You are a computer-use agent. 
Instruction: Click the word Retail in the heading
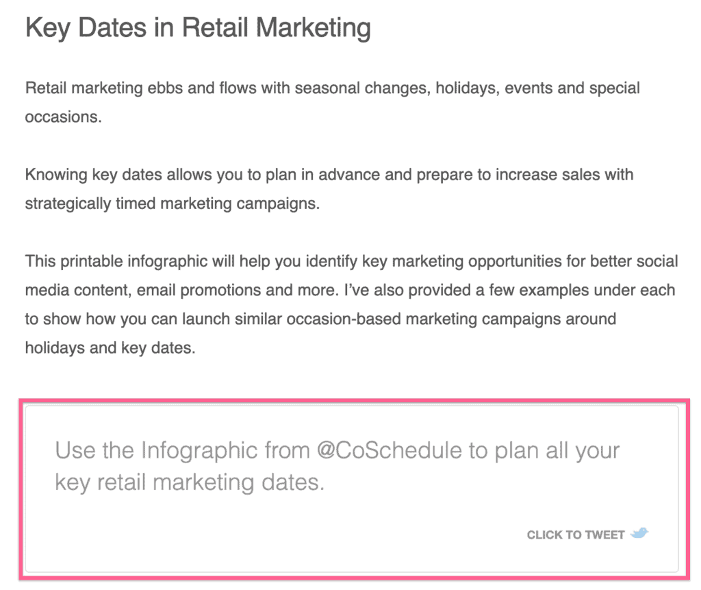[x=214, y=28]
